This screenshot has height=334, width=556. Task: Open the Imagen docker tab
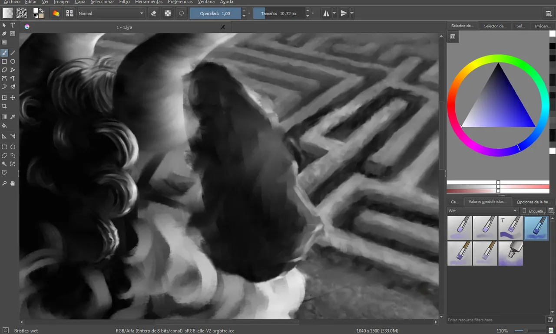(542, 26)
